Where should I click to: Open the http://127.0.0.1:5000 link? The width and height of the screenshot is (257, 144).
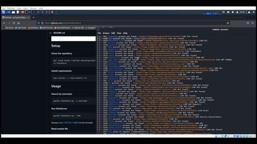[69, 123]
